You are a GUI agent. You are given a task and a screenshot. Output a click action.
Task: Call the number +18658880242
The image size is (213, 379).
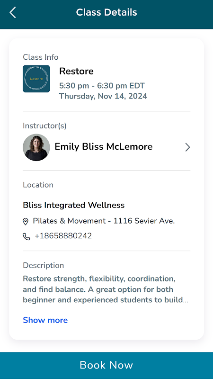coord(63,236)
